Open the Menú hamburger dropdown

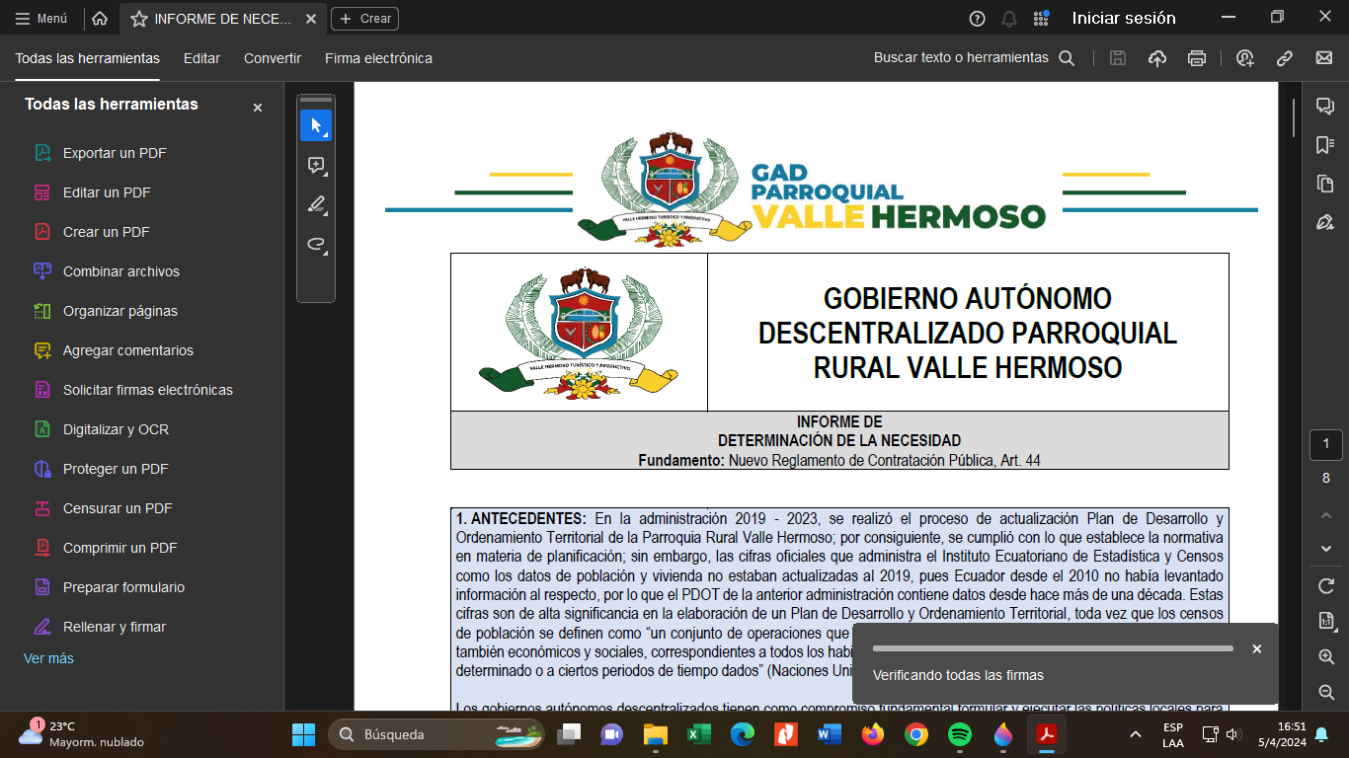pos(41,19)
